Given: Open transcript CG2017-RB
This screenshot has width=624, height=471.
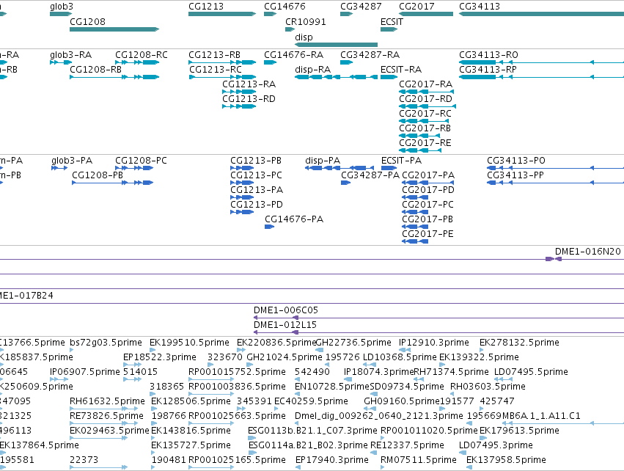Looking at the screenshot, I should [425, 128].
